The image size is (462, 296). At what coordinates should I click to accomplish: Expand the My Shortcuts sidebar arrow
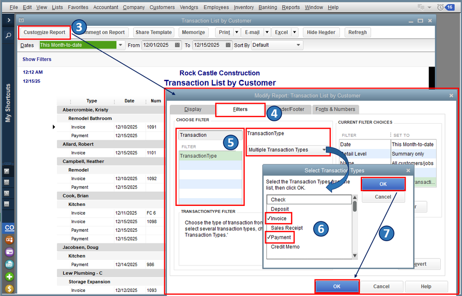8,20
